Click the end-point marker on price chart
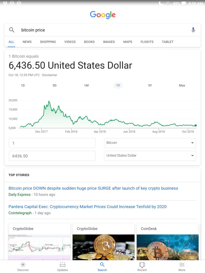Viewport: 205px width, 273px height. point(195,125)
